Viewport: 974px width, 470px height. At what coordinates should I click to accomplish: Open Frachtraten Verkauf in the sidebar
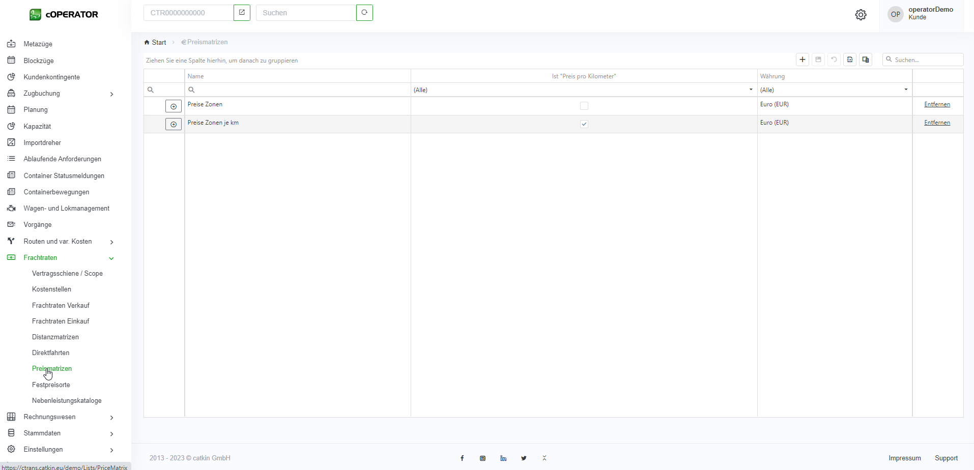61,305
